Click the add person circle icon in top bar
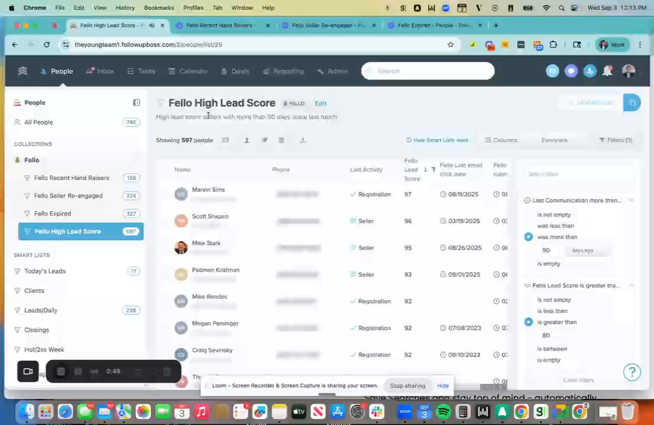 [x=590, y=71]
